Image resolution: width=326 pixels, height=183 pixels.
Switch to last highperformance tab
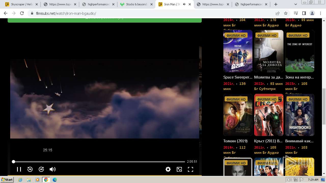point(251,4)
